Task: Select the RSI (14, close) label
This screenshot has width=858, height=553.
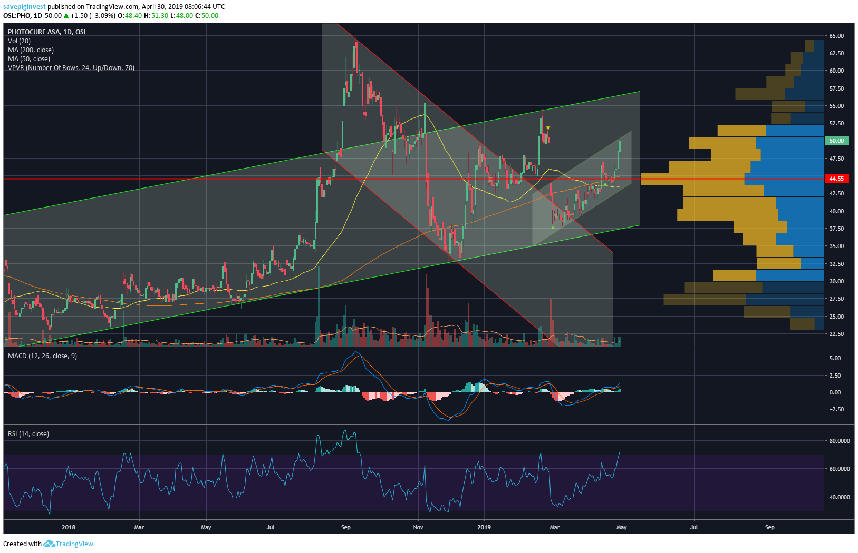Action: tap(28, 433)
